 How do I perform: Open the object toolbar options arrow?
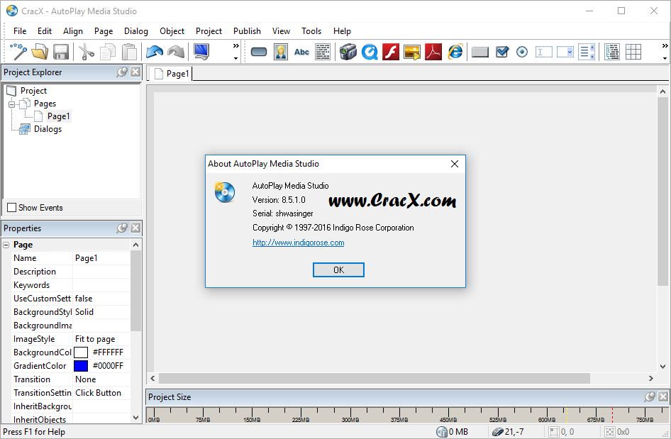(665, 59)
